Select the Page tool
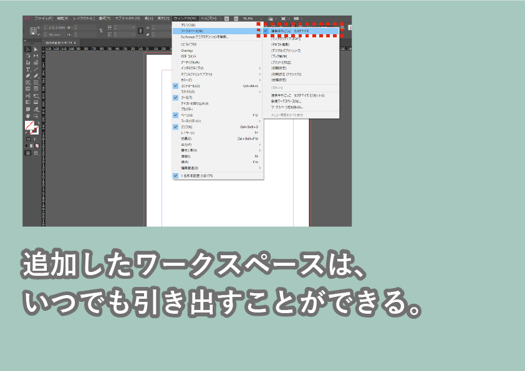Image resolution: width=525 pixels, height=371 pixels. 28,56
